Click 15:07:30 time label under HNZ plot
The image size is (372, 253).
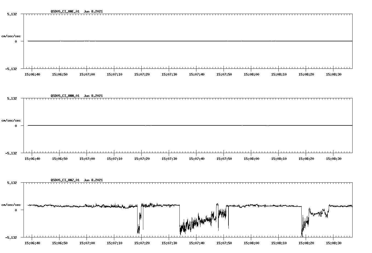(x=169, y=243)
